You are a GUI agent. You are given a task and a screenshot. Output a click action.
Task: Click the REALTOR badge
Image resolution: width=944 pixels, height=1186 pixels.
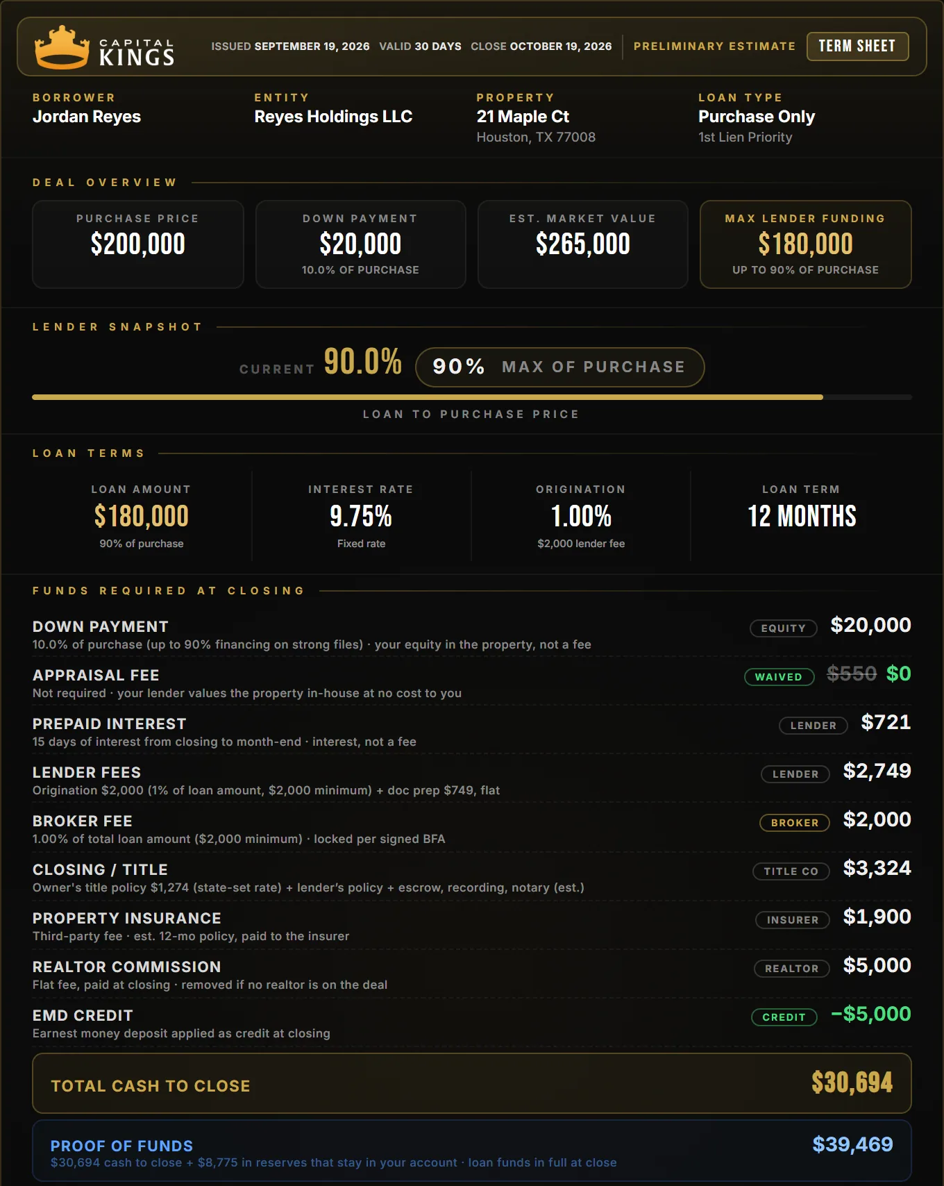(x=792, y=969)
